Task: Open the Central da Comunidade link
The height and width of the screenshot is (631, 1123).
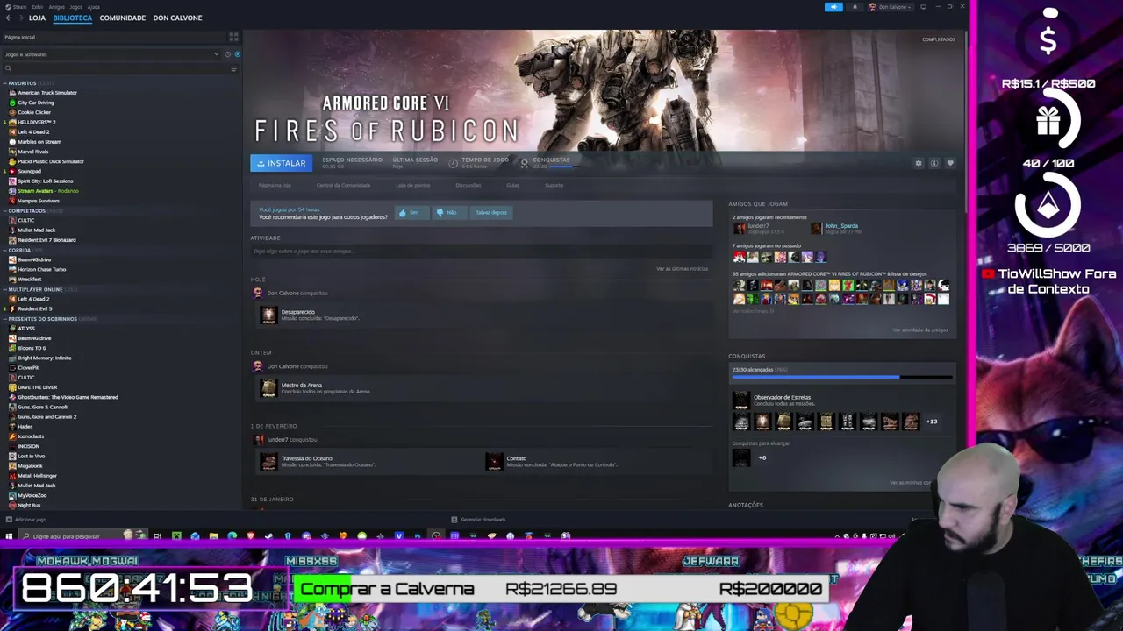Action: click(x=343, y=185)
